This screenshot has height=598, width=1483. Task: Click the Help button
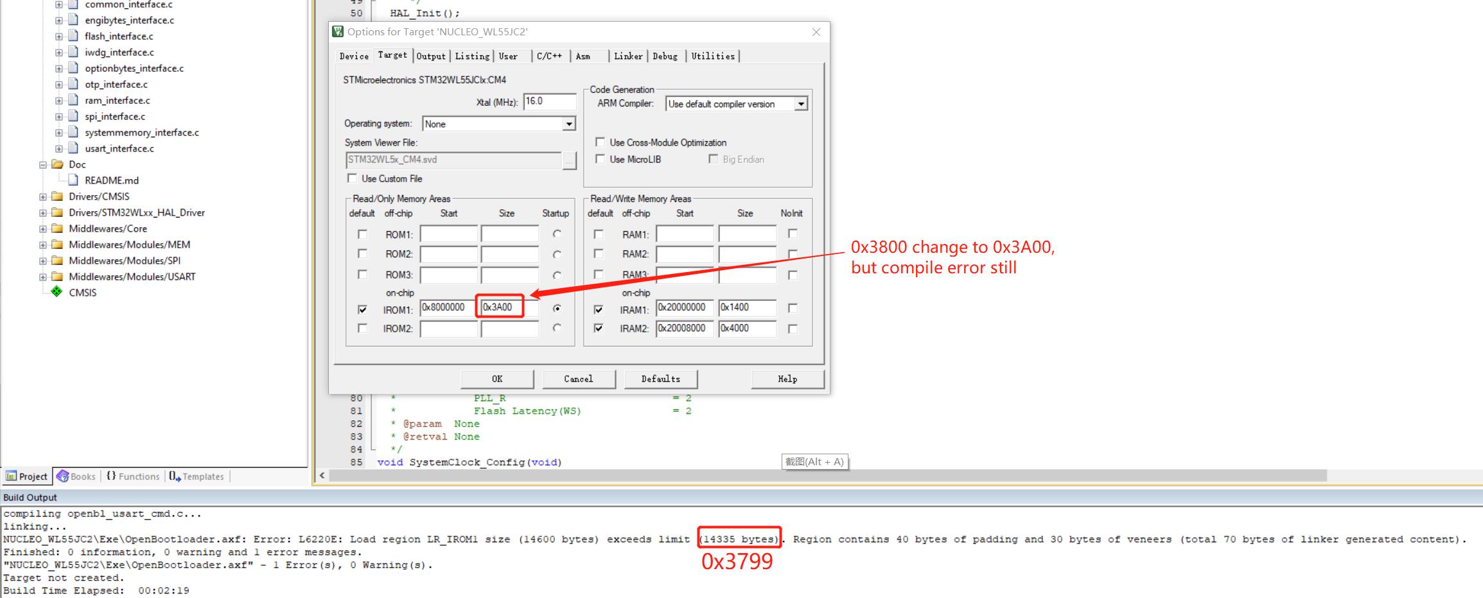pos(787,379)
